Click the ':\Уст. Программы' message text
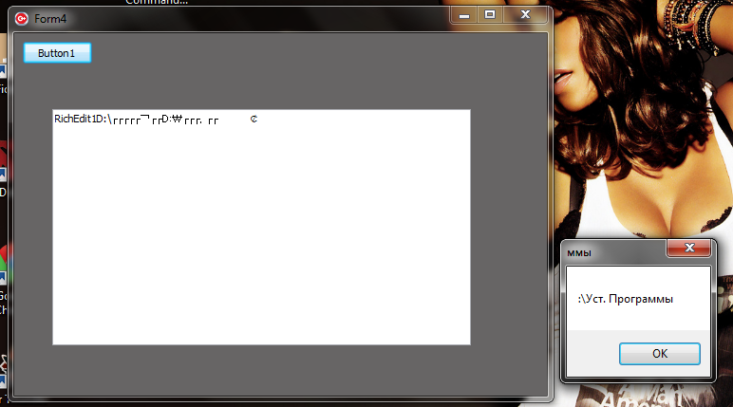This screenshot has width=733, height=407. coord(626,299)
